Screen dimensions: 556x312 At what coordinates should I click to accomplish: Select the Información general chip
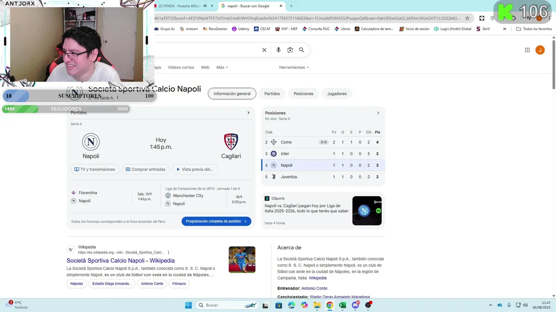[232, 94]
